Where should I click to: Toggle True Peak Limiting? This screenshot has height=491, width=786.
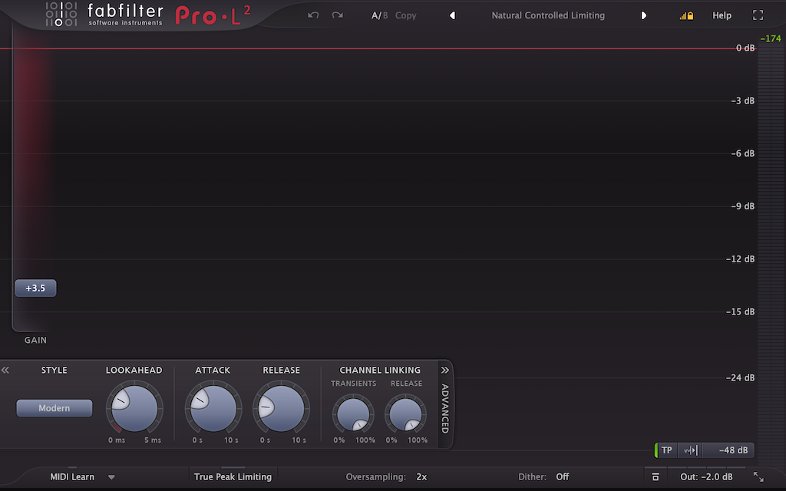(233, 476)
